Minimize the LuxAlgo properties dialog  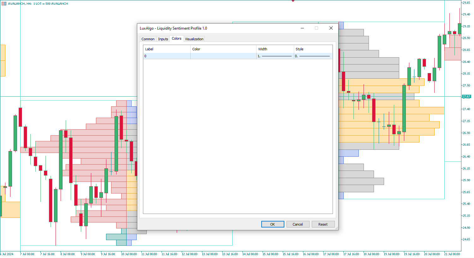point(302,28)
